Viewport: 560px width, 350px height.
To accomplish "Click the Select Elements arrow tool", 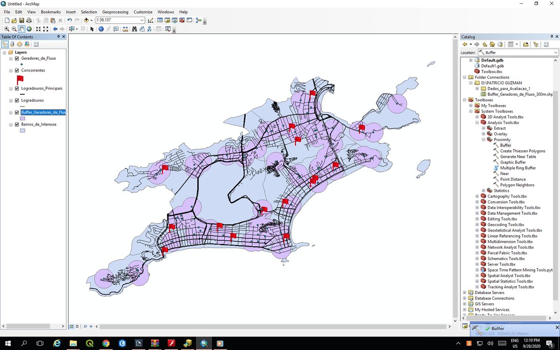I will [92, 29].
